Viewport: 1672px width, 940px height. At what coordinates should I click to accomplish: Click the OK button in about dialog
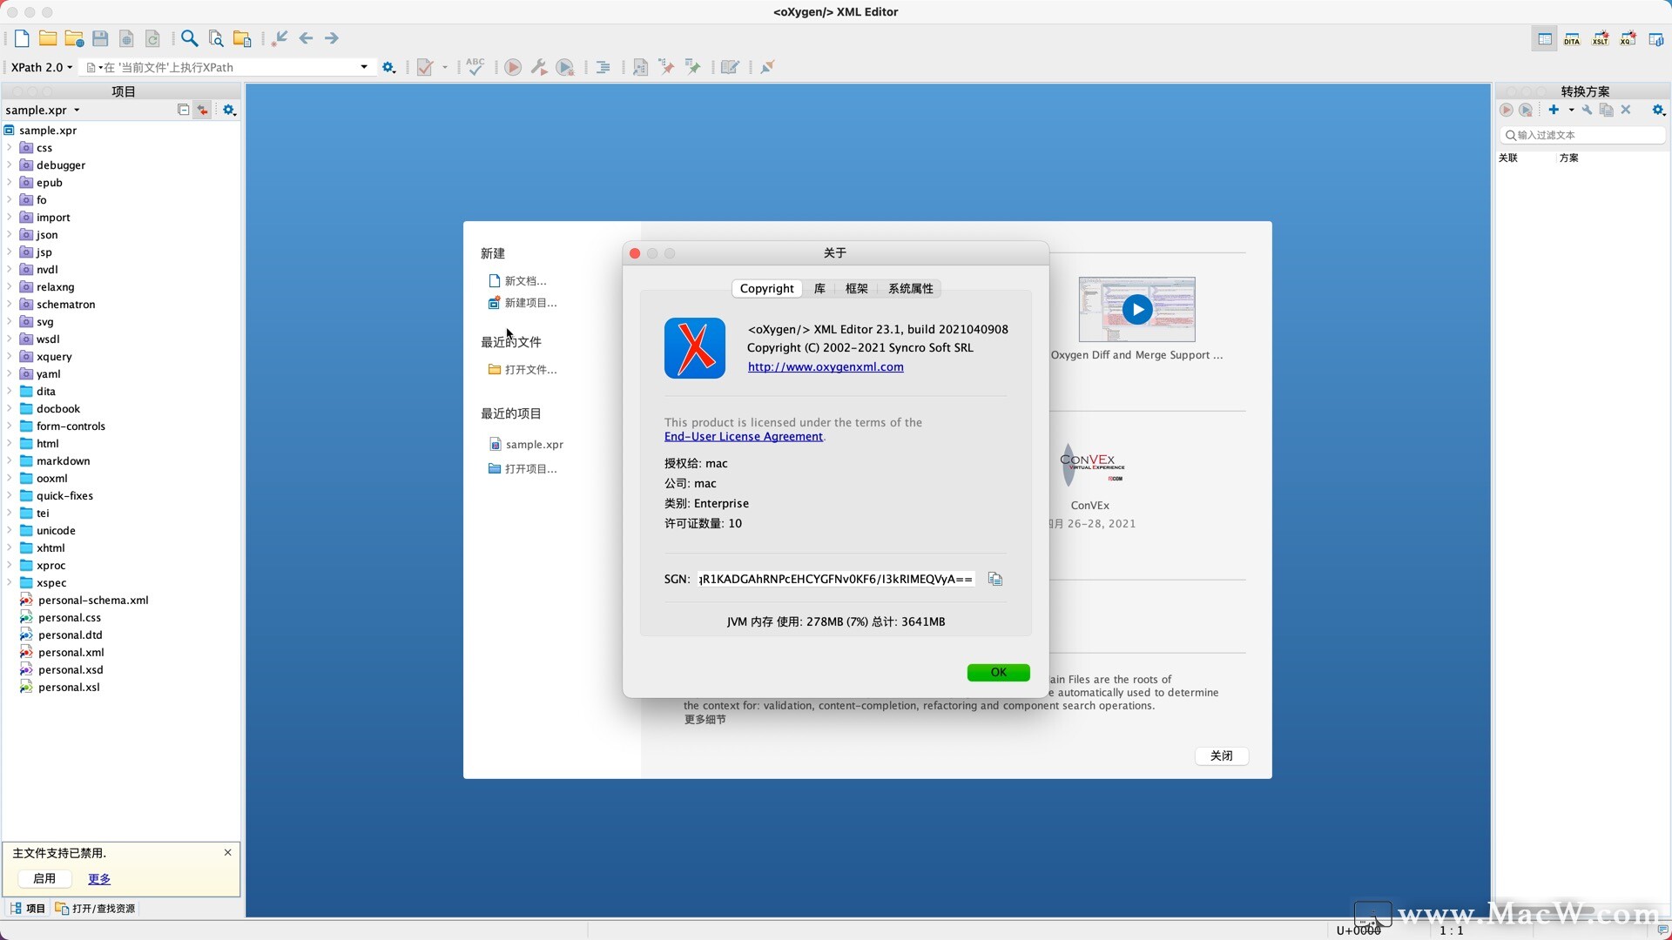[x=998, y=672]
